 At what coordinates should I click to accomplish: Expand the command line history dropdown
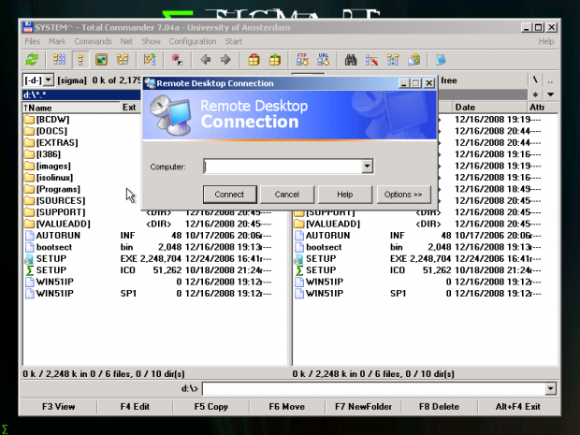(550, 389)
